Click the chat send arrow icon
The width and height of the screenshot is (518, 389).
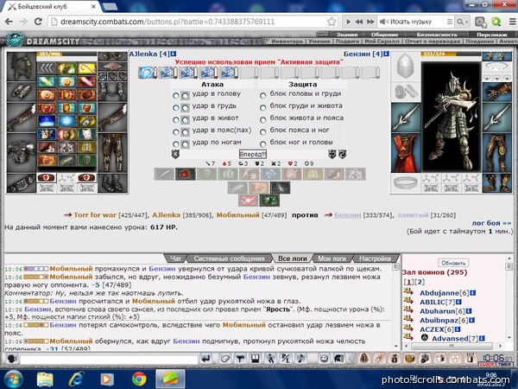pyautogui.click(x=205, y=358)
